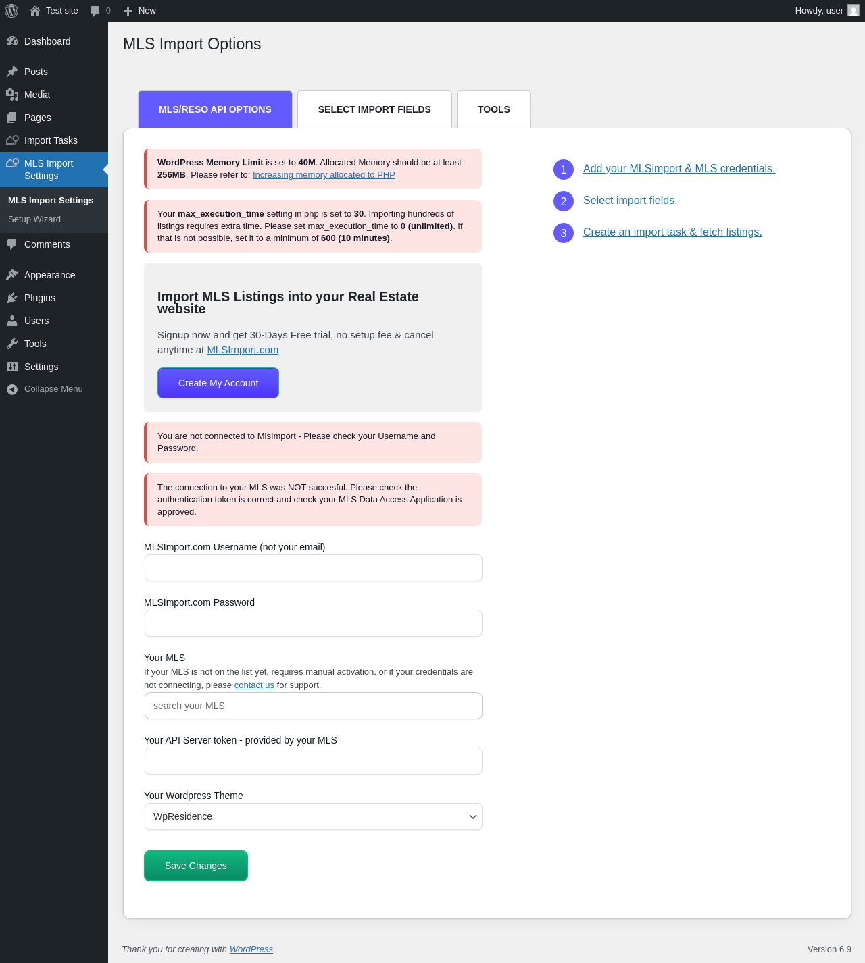Click the Settings sliders icon
Viewport: 865px width, 963px height.
click(12, 367)
